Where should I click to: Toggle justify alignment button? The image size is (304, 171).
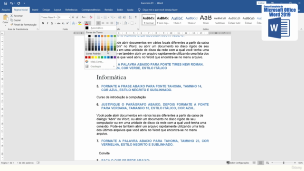(112, 23)
